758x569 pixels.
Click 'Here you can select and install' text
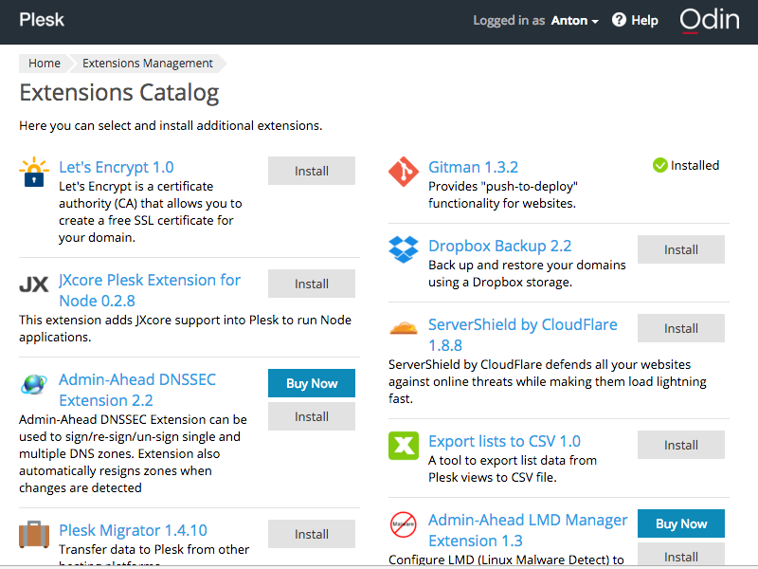(x=171, y=126)
